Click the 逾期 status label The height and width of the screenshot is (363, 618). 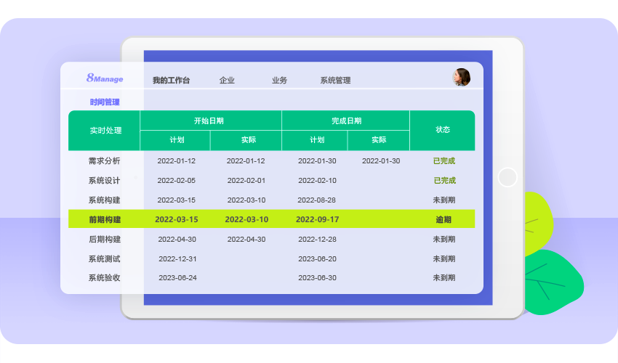tap(443, 219)
